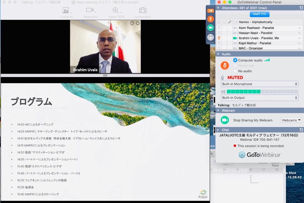Click the Staff (11) button

[259, 14]
